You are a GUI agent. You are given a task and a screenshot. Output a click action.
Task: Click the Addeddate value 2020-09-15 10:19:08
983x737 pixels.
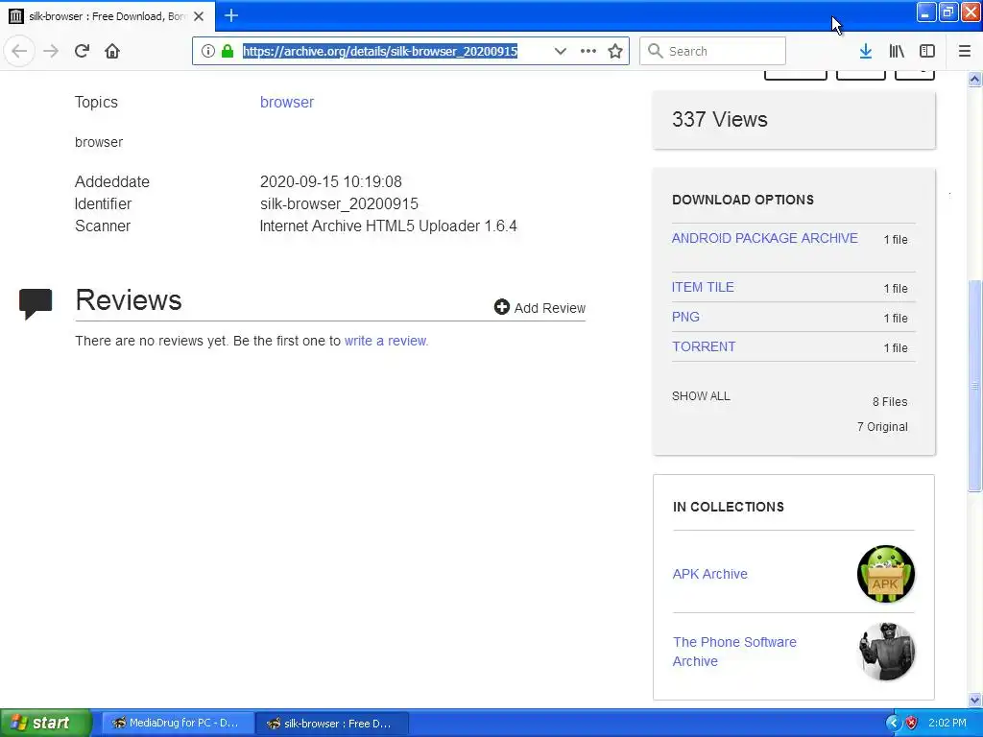331,181
